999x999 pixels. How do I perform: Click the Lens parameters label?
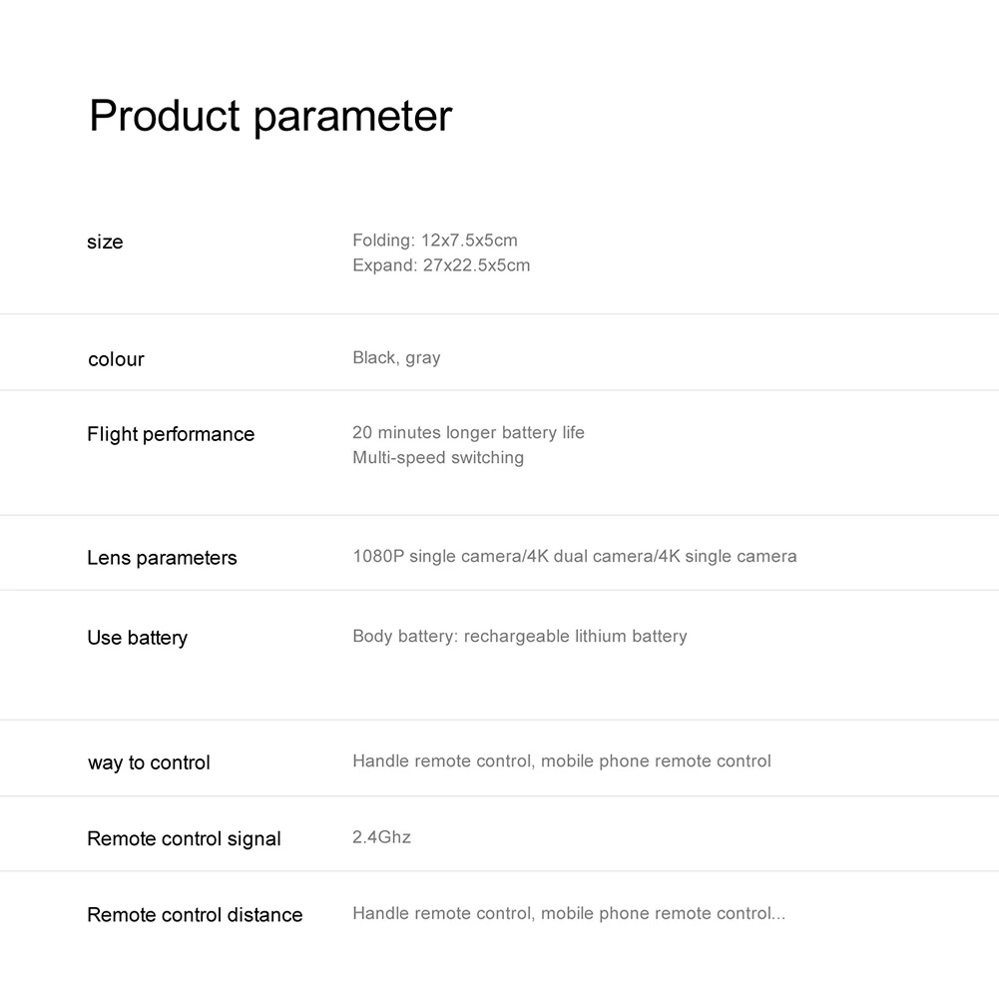click(x=162, y=558)
